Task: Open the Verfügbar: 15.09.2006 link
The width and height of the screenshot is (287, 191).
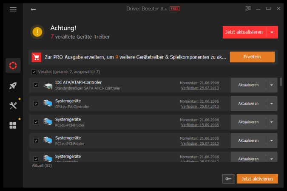Action: pos(200,125)
